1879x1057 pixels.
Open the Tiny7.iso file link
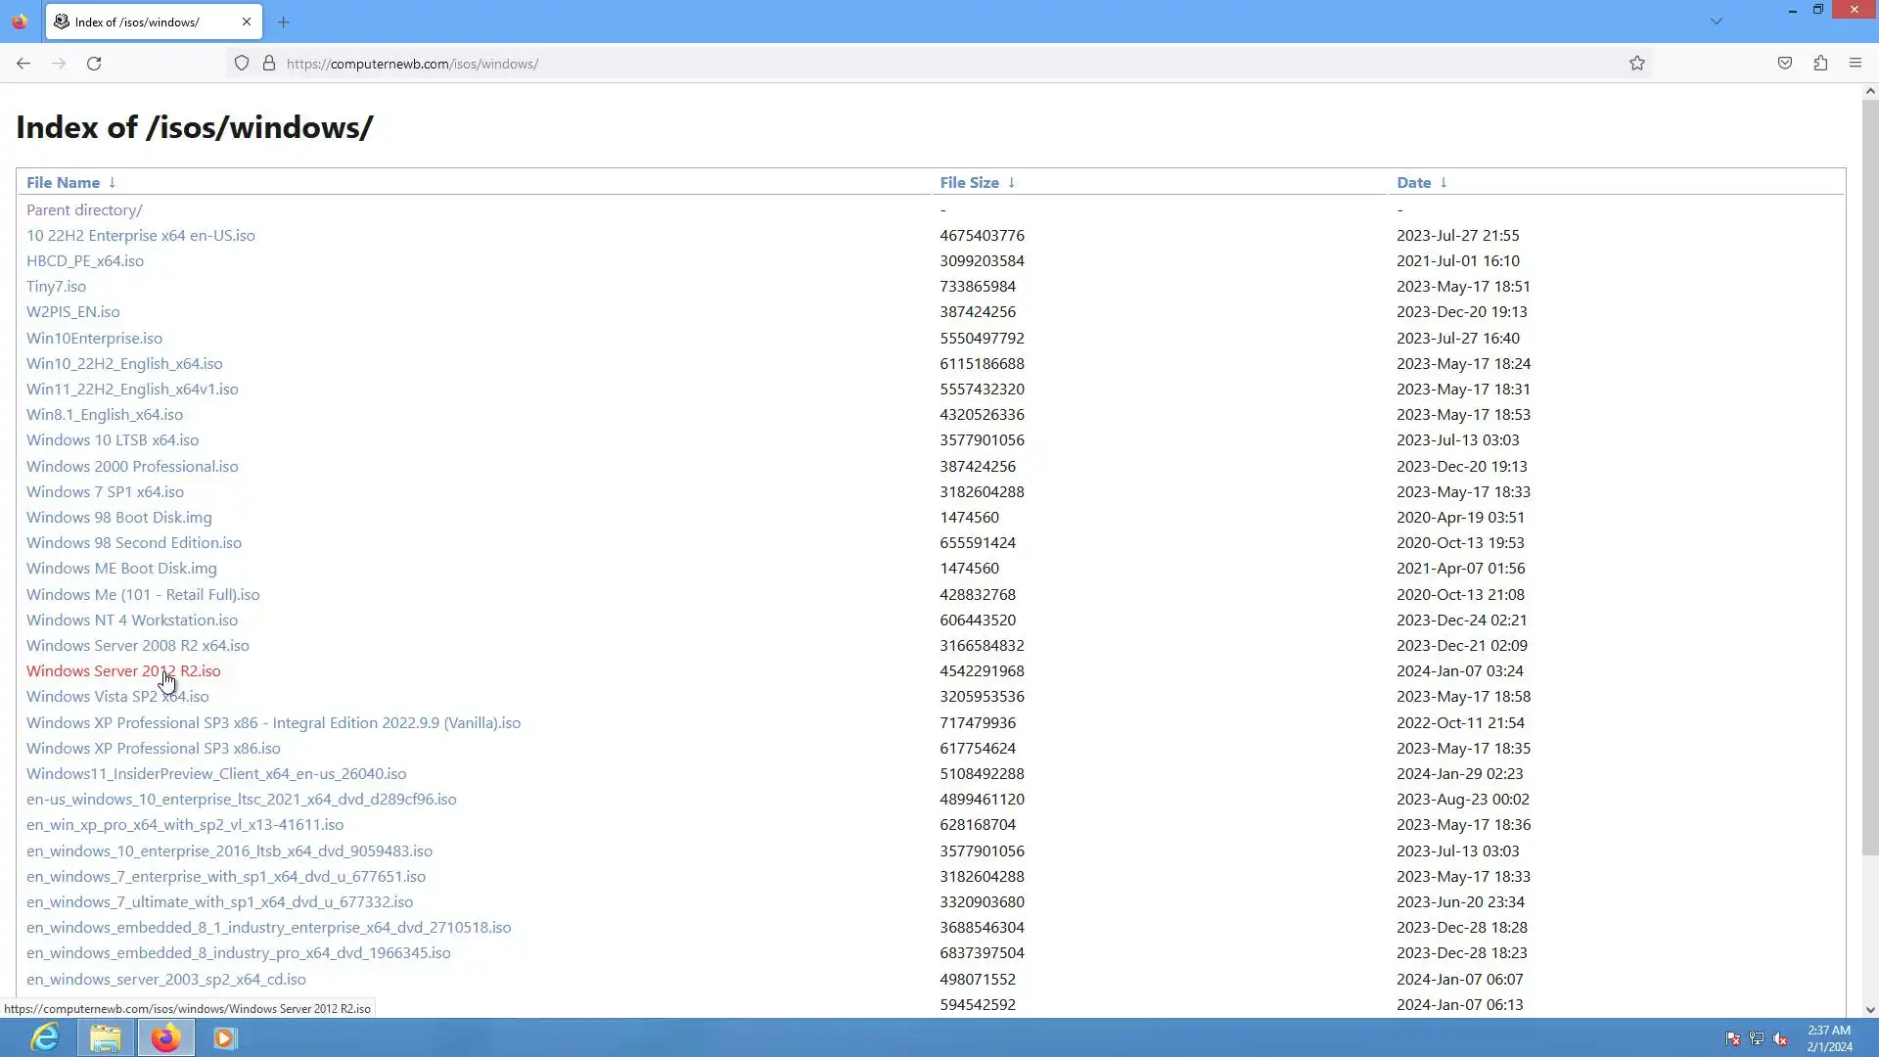[x=56, y=287]
